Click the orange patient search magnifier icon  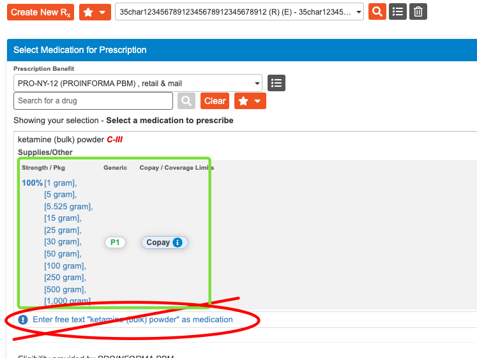click(377, 11)
